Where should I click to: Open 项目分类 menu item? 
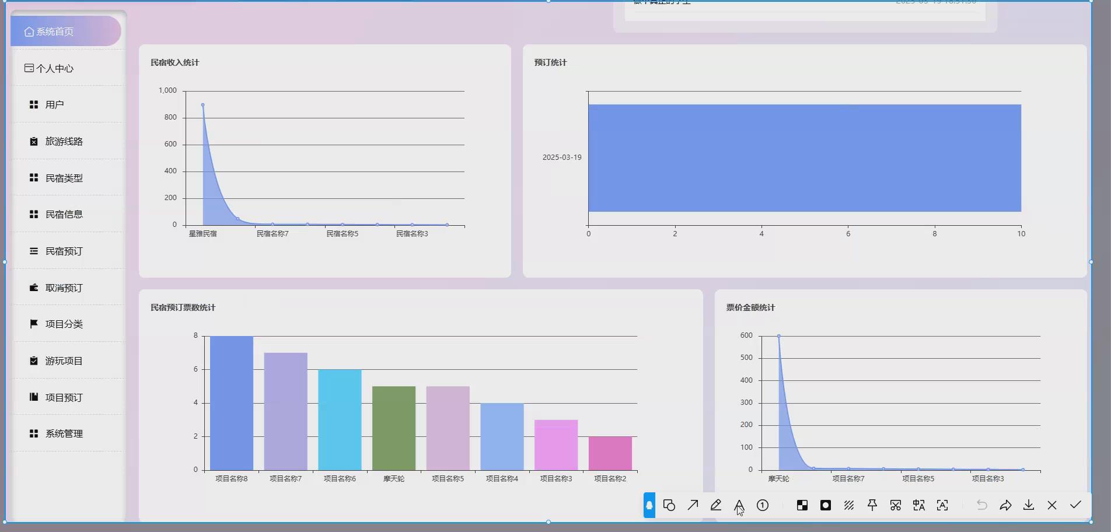point(68,324)
